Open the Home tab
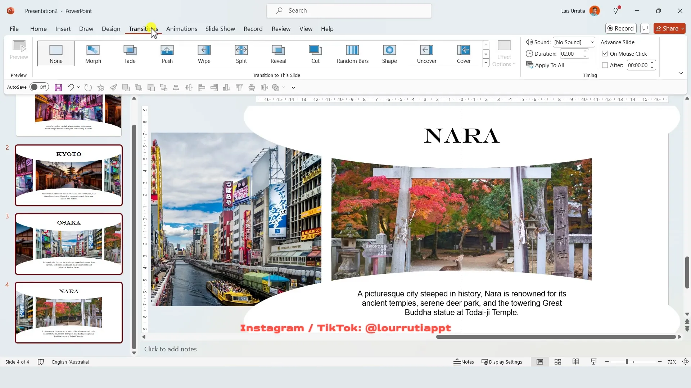This screenshot has height=388, width=691. (x=38, y=29)
